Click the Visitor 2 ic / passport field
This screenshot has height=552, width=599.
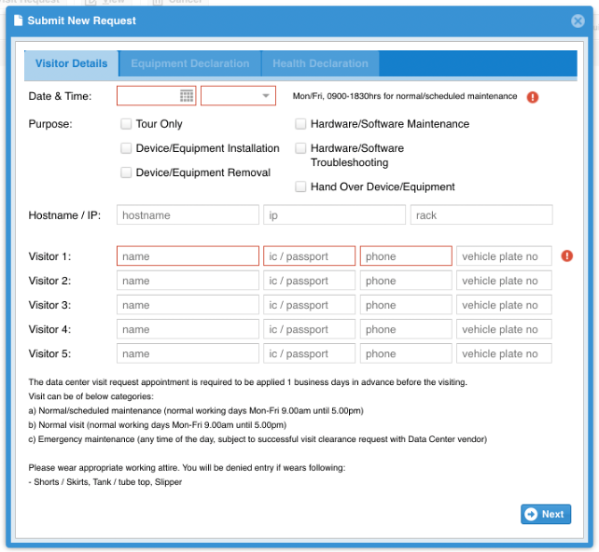309,281
